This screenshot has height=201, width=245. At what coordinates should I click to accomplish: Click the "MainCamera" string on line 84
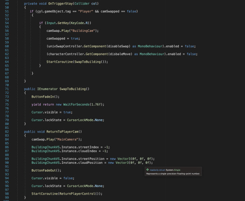click(67, 139)
